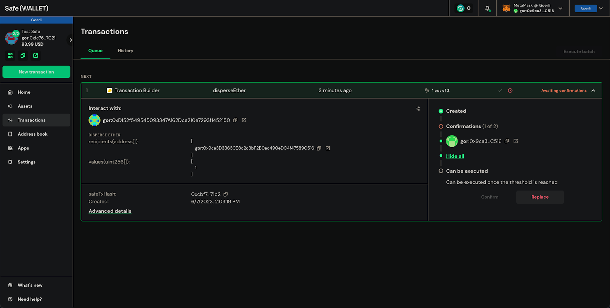Click the New transaction button
The height and width of the screenshot is (308, 610).
36,72
